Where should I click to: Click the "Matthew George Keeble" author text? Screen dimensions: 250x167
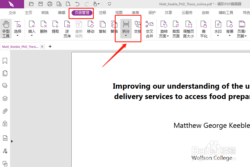click(x=212, y=126)
